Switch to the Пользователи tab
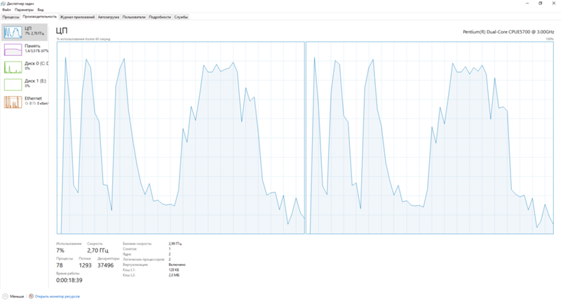Image resolution: width=561 pixels, height=303 pixels. (135, 16)
